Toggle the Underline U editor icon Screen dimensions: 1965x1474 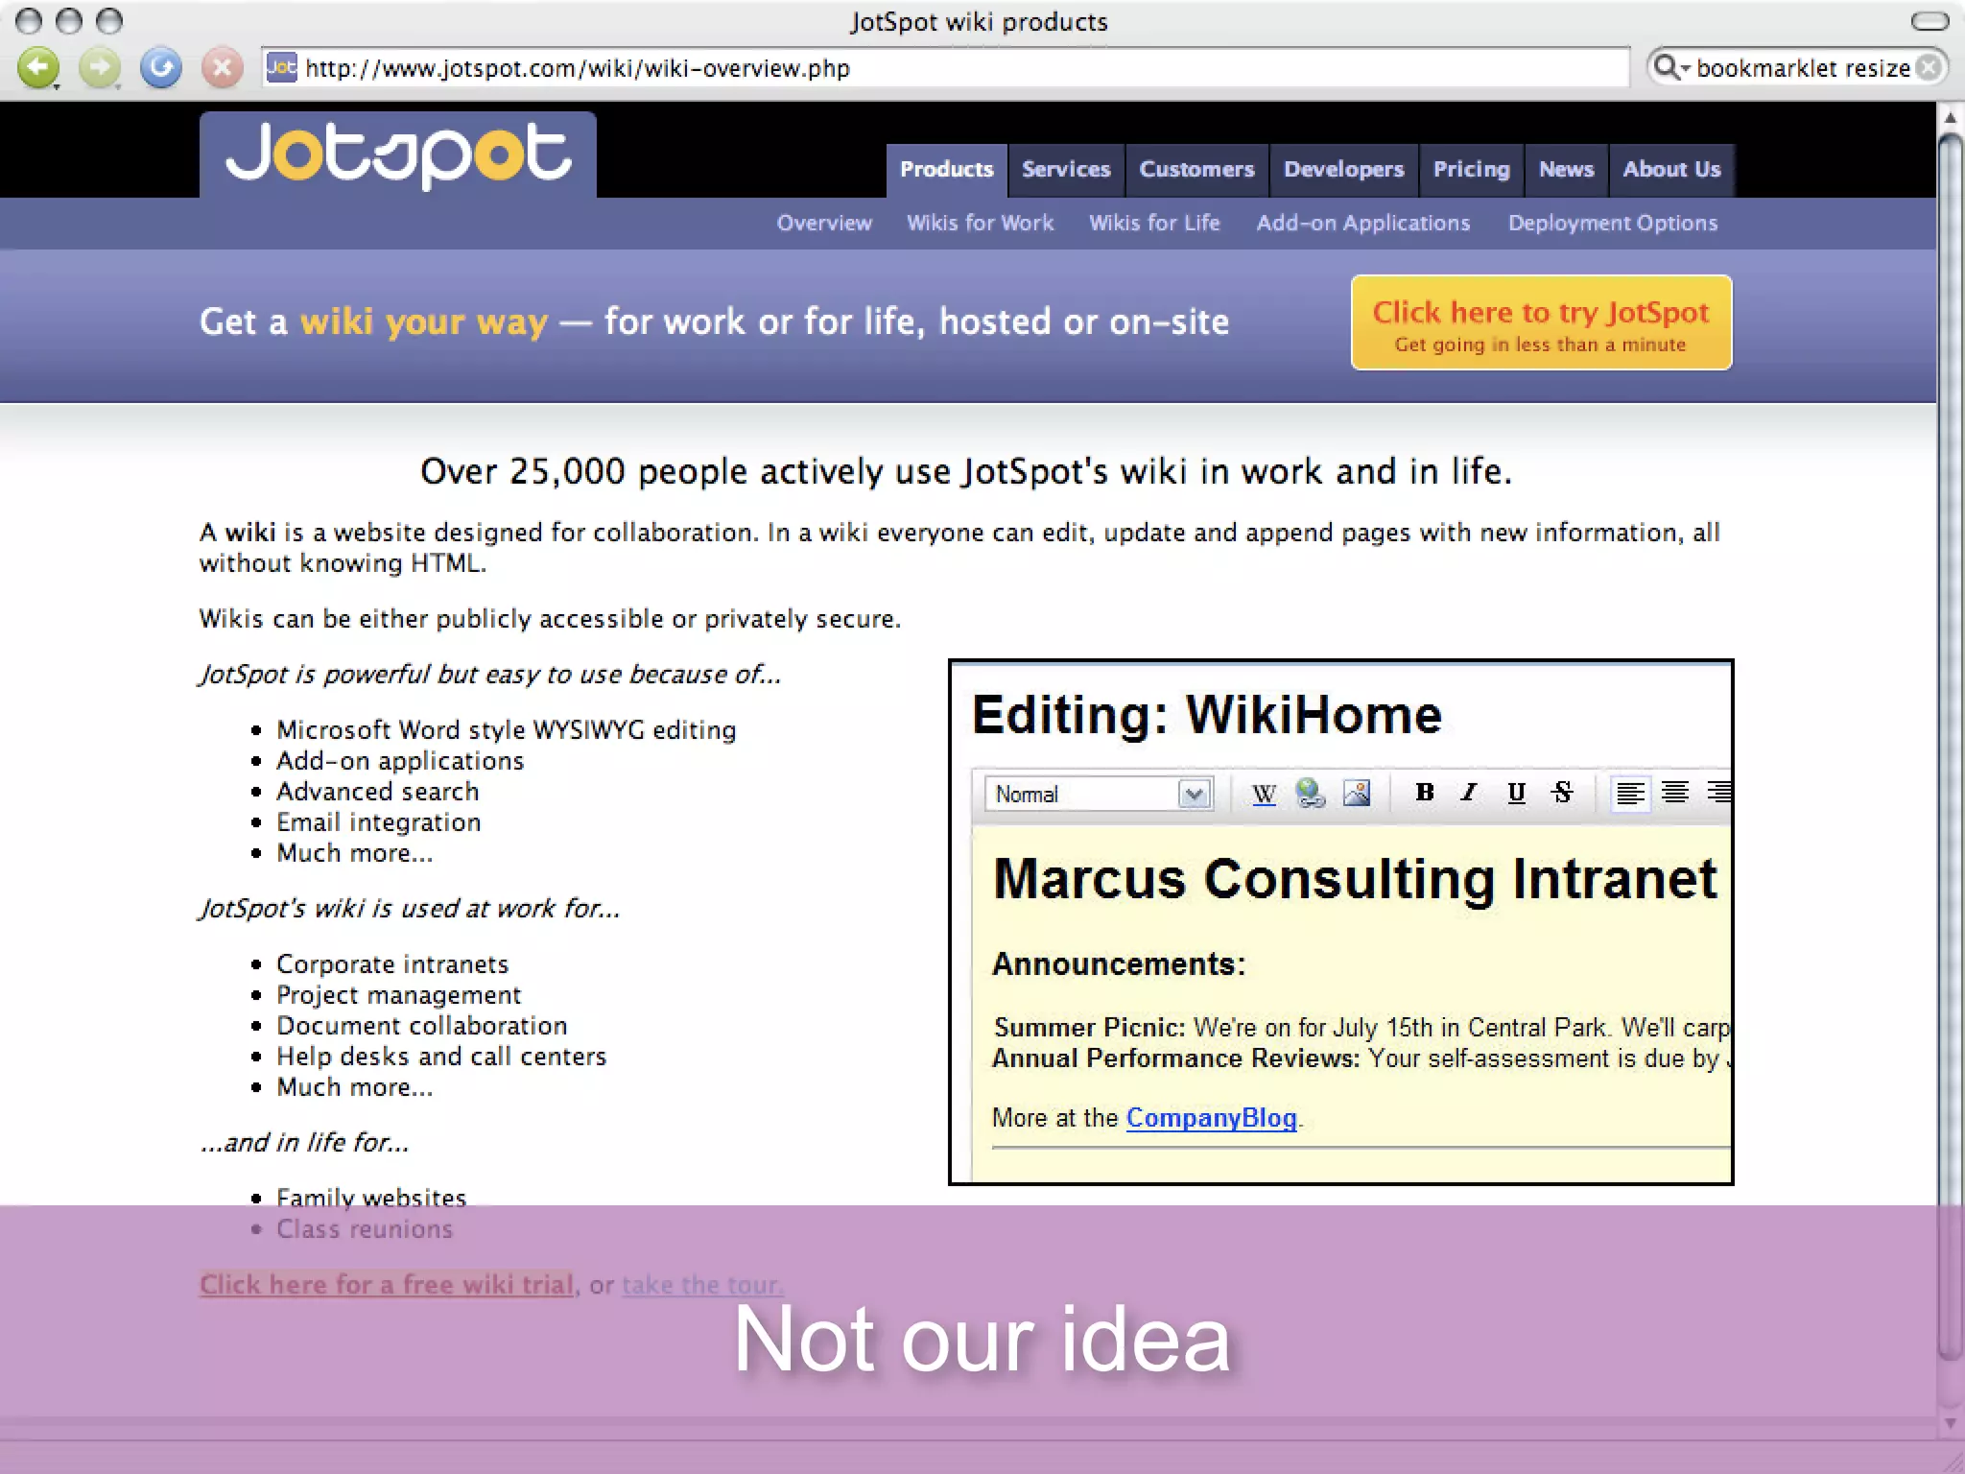pos(1516,793)
